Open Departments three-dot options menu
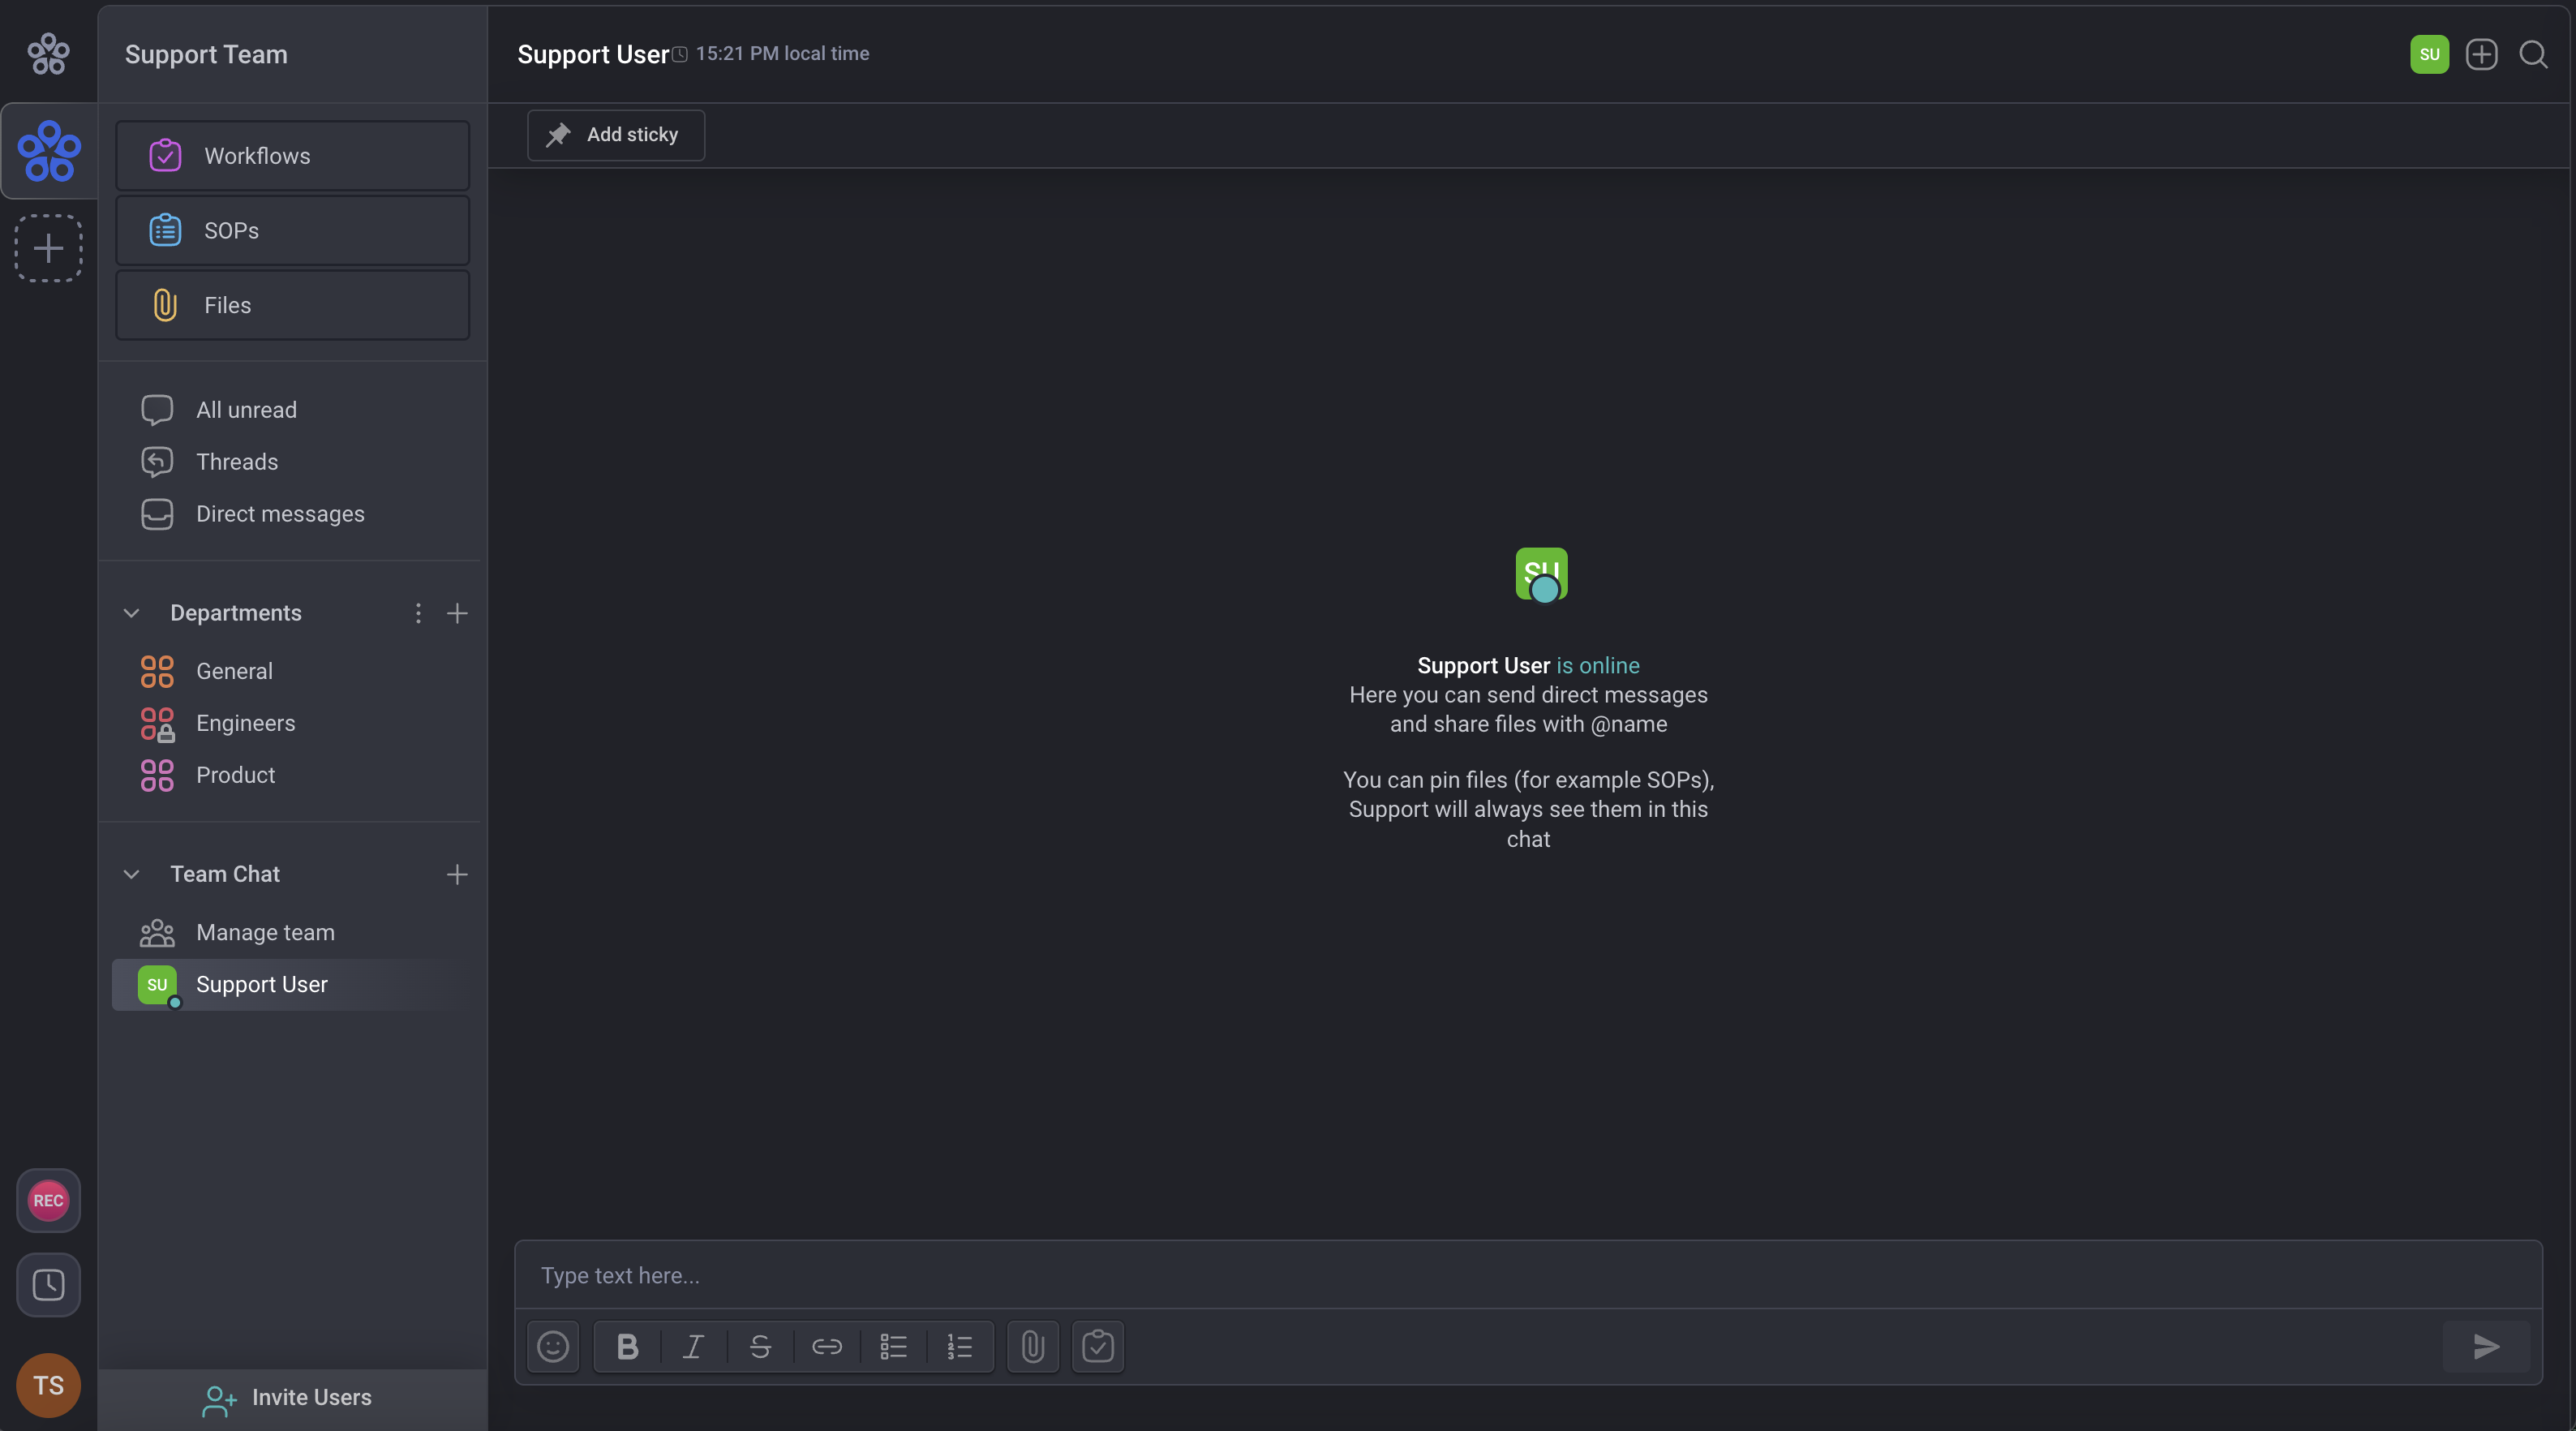 tap(418, 613)
